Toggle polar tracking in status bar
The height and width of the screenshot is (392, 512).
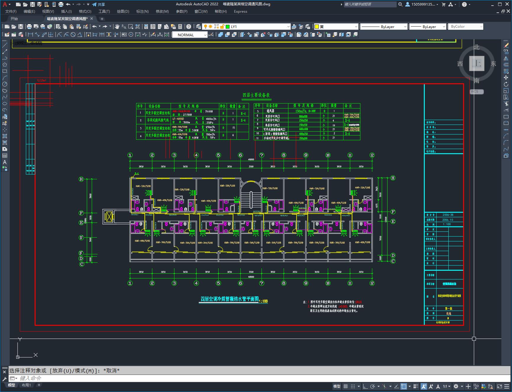coord(373,386)
